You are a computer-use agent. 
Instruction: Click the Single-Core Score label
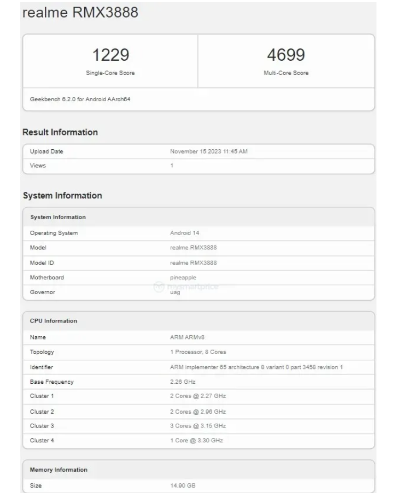pyautogui.click(x=110, y=73)
